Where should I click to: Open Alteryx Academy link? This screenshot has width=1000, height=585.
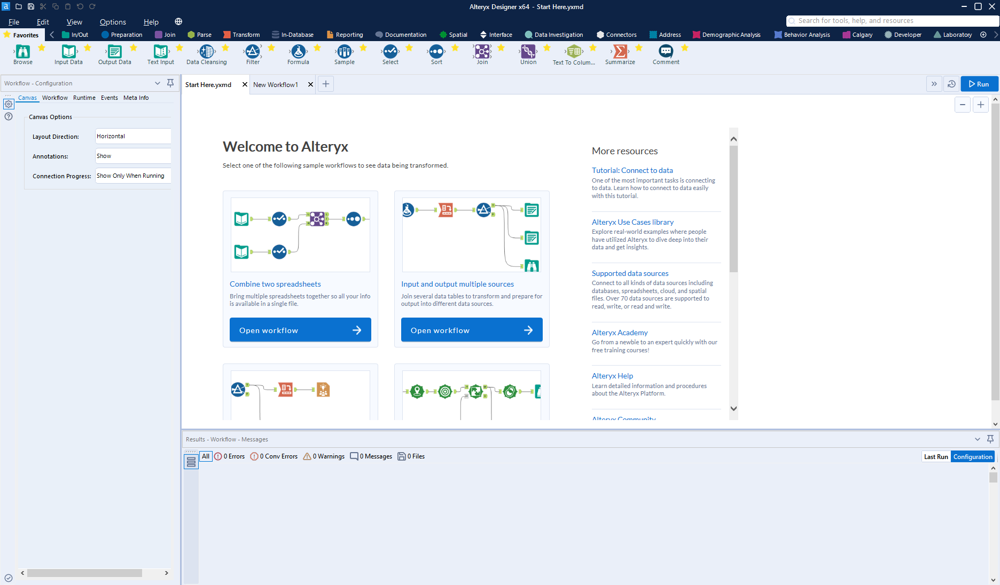coord(620,333)
